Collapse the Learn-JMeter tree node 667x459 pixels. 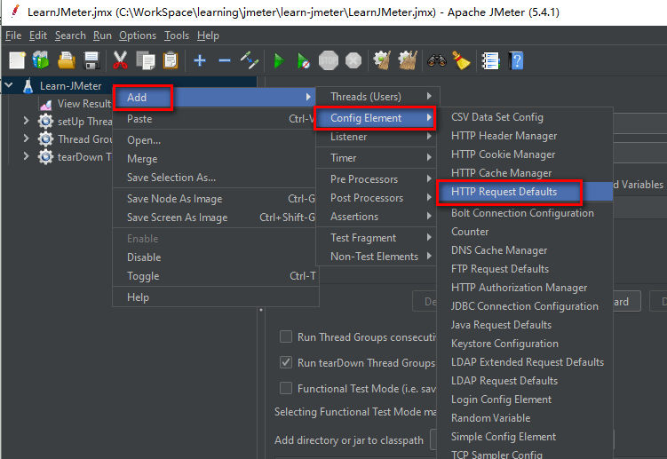point(9,85)
